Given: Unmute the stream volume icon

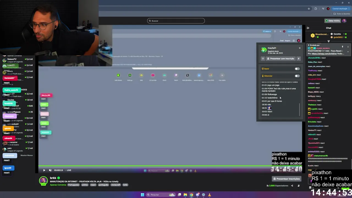Looking at the screenshot, I should tap(50, 170).
